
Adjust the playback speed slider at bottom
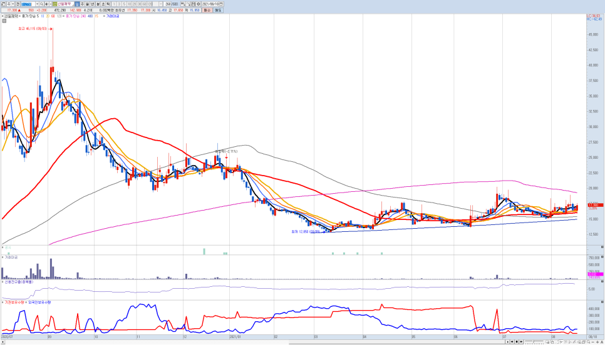[x=534, y=342]
